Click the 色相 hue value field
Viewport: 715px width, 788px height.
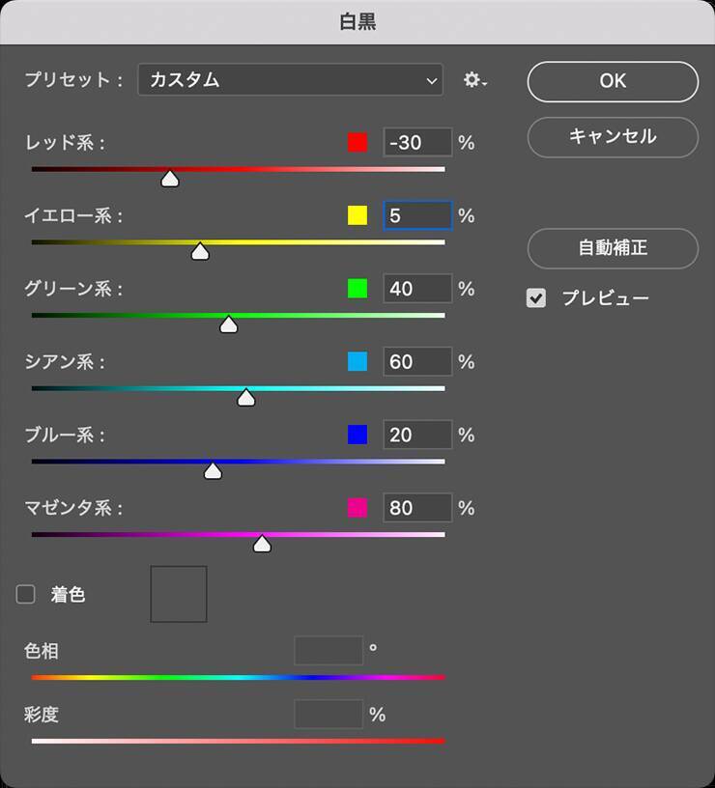pos(329,651)
